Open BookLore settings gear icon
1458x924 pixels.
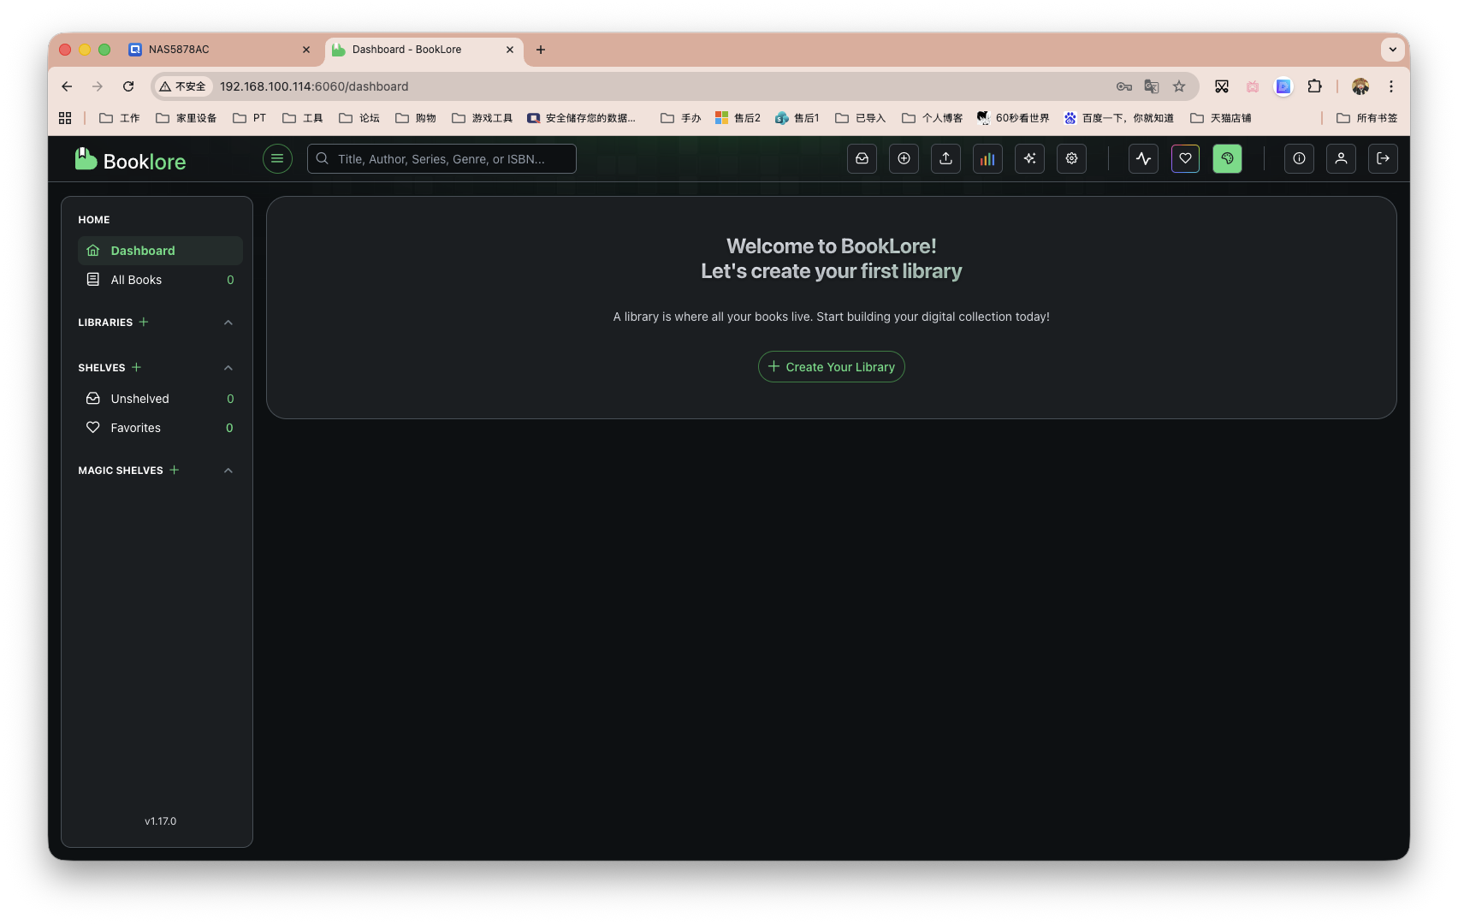tap(1071, 158)
